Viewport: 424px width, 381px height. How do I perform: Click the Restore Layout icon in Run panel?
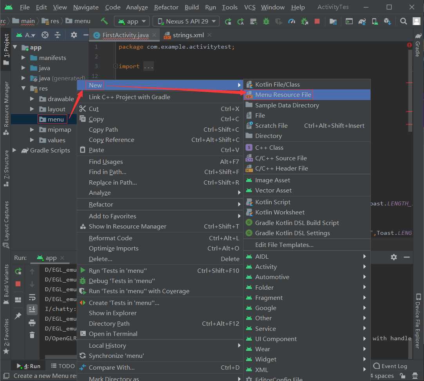tap(18, 299)
